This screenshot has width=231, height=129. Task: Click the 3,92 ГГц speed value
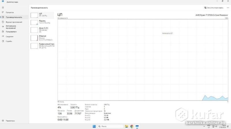pyautogui.click(x=75, y=107)
